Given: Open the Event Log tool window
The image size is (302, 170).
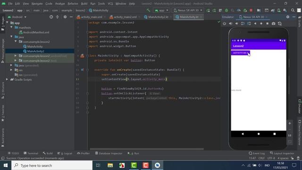Looking at the screenshot, I should point(257,153).
